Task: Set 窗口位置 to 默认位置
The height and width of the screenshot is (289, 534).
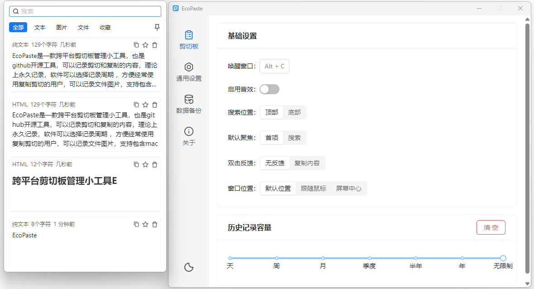Action: click(x=278, y=188)
